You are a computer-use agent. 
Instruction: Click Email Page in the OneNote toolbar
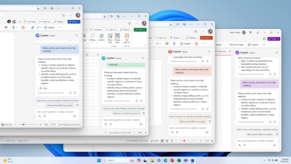[236, 45]
